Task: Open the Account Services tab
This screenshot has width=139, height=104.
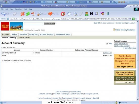Action: 47,34
